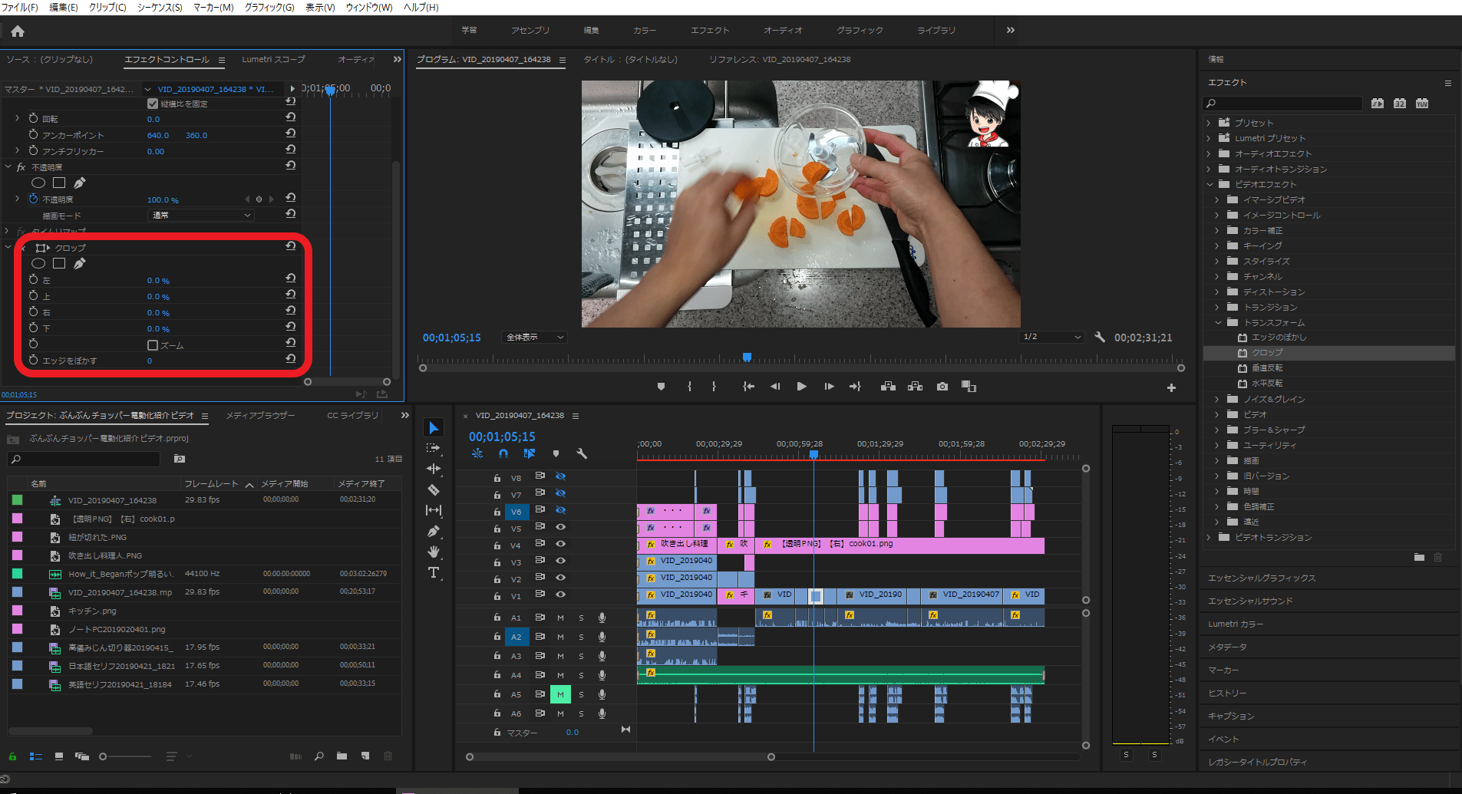Click the Export Frame camera icon
This screenshot has width=1462, height=794.
(942, 387)
